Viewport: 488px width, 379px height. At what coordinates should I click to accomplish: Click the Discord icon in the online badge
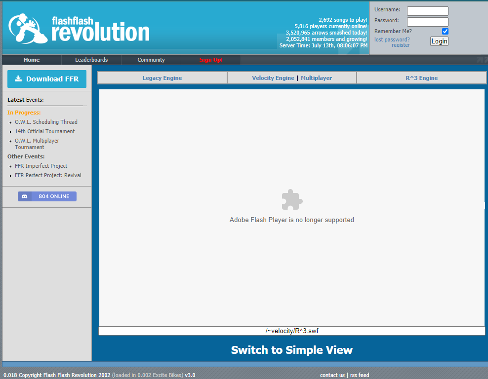click(x=25, y=196)
